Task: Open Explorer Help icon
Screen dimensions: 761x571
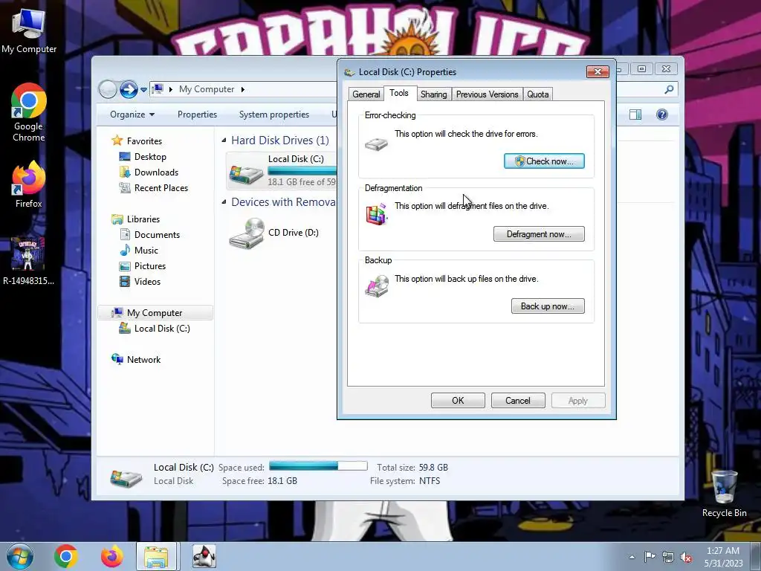Action: point(662,114)
